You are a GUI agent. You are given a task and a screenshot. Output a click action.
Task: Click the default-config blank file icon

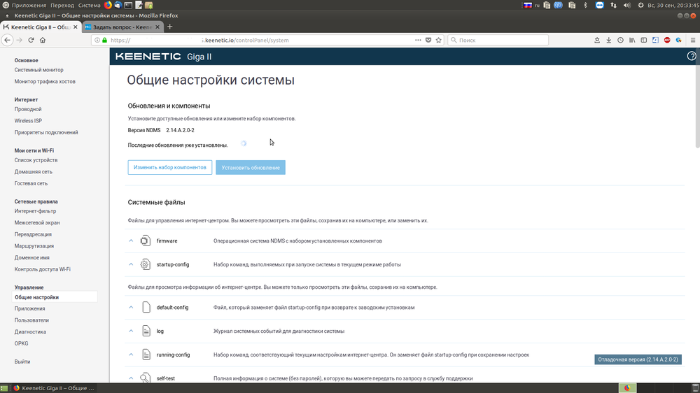[x=146, y=308]
